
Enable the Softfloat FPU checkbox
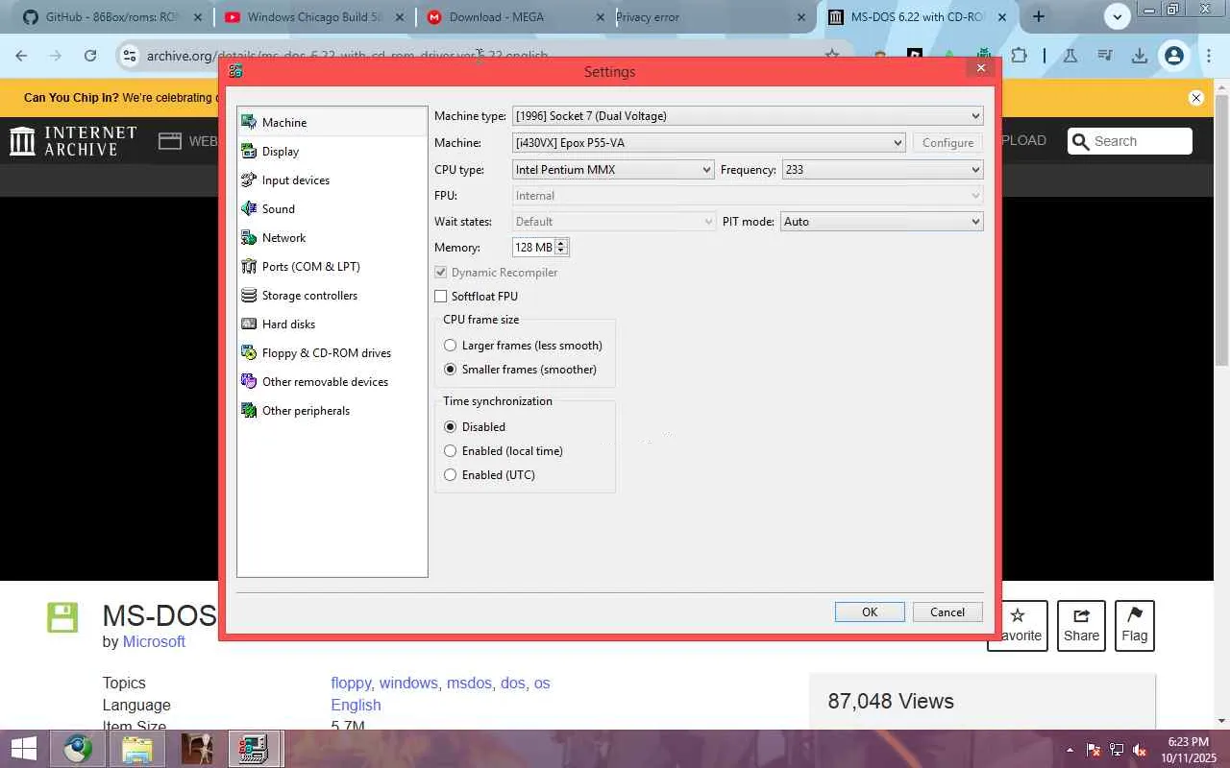[x=441, y=297]
